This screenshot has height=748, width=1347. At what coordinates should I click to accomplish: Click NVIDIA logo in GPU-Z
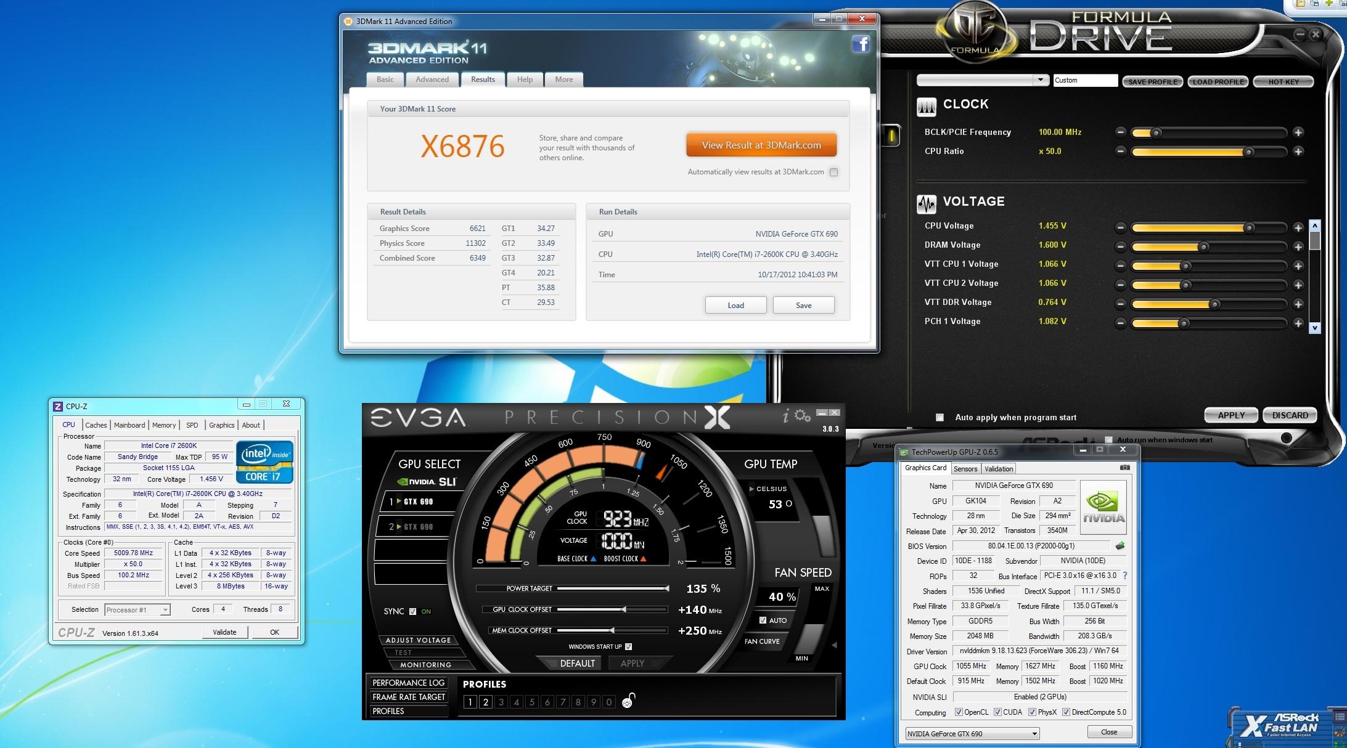[1103, 507]
